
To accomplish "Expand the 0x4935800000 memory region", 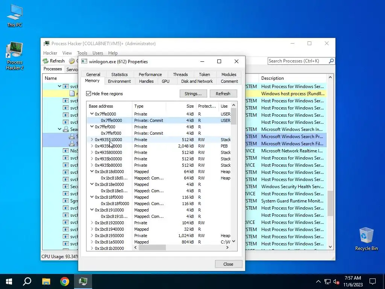I will click(92, 152).
